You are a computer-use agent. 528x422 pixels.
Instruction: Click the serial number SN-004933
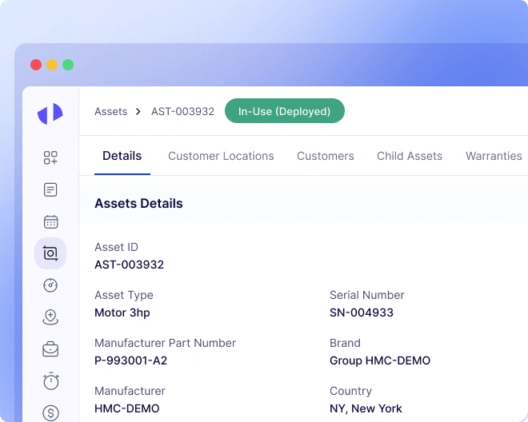click(362, 313)
